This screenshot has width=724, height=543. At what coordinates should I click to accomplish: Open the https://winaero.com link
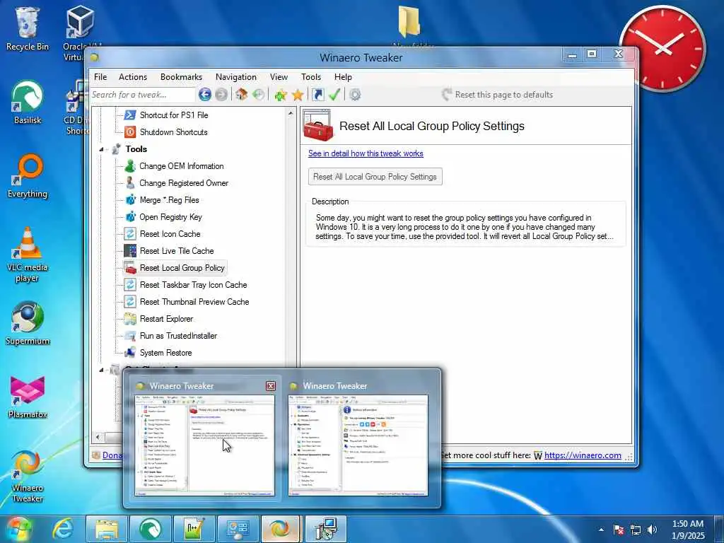tap(583, 455)
